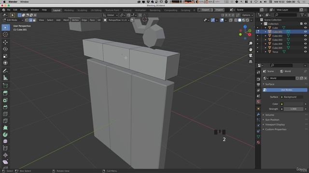The width and height of the screenshot is (309, 173).
Task: Open the Render properties tab
Action: point(258,79)
